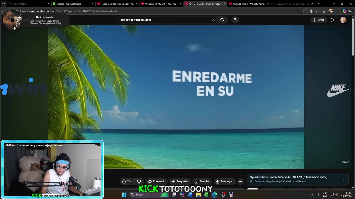355x199 pixels.
Task: Open the Crear upload menu
Action: [x=318, y=20]
